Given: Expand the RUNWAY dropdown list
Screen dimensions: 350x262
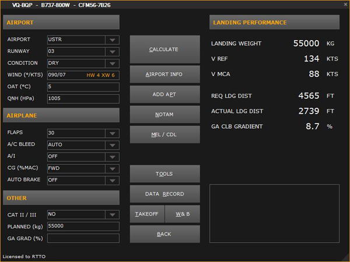Looking at the screenshot, I should pos(111,52).
